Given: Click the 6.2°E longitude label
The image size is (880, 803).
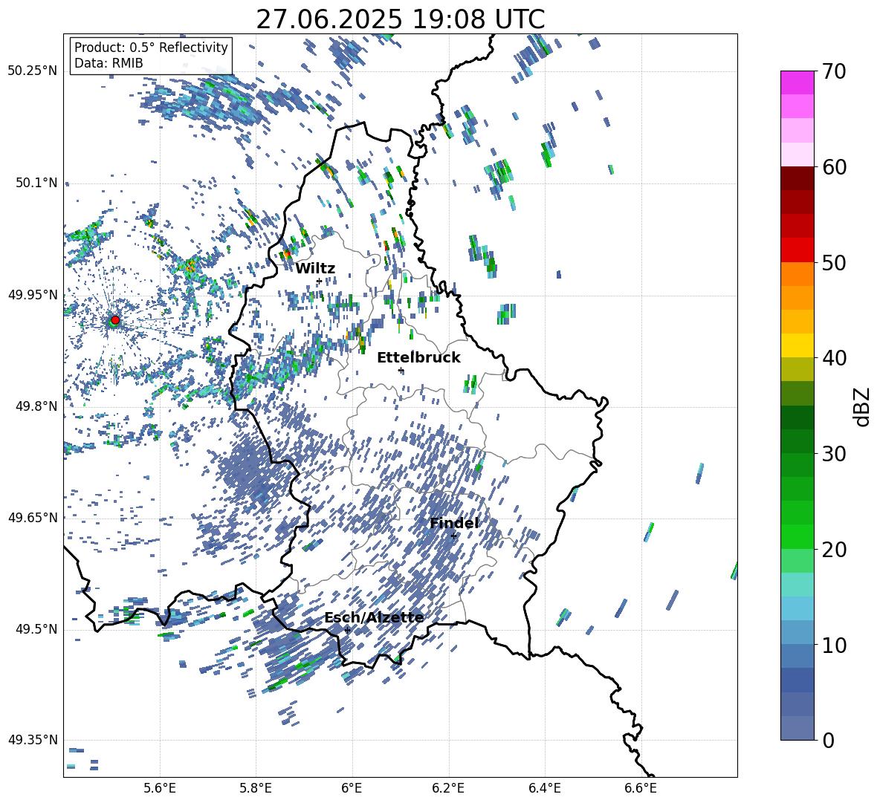Looking at the screenshot, I should (x=448, y=788).
